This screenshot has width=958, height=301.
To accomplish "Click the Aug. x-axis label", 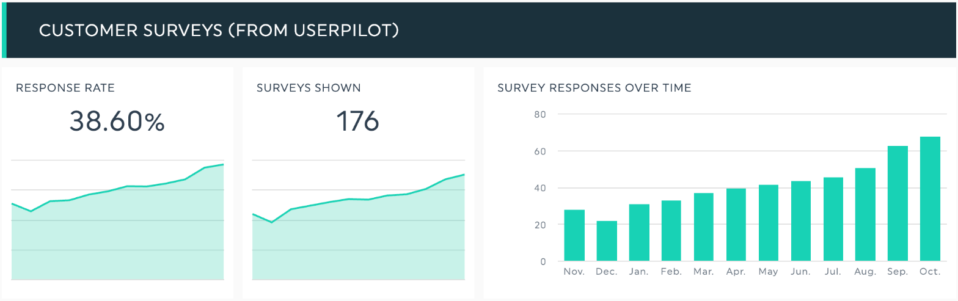I will [x=866, y=272].
